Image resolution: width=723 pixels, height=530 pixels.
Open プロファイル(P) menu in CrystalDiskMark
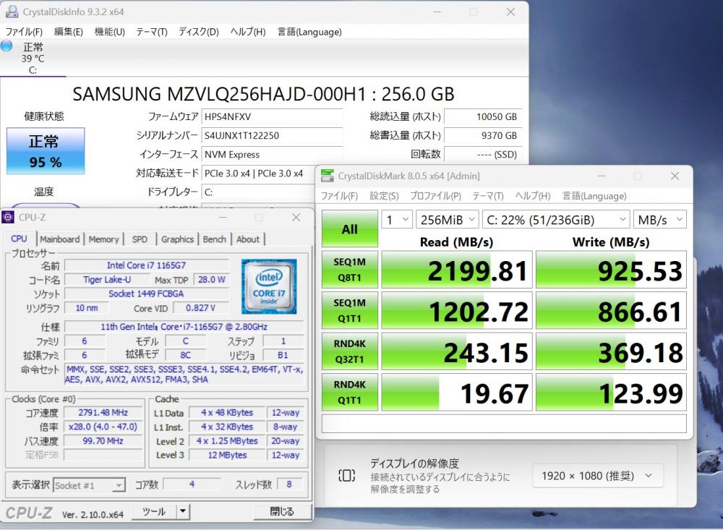click(x=436, y=196)
